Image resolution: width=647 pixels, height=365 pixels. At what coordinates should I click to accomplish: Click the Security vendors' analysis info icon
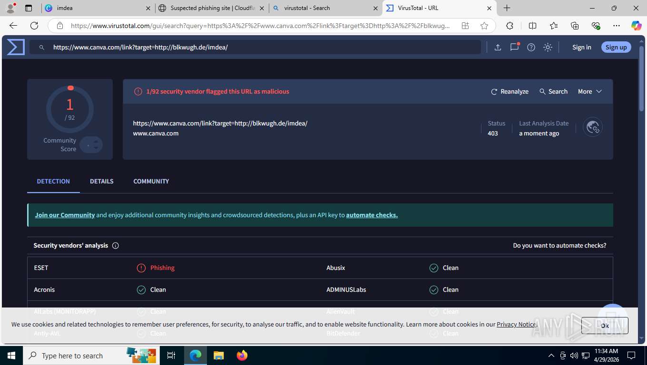point(115,246)
